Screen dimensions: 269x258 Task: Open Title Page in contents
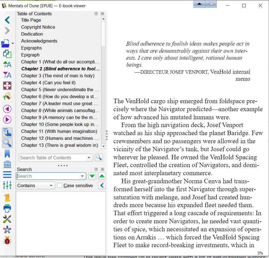(x=31, y=20)
